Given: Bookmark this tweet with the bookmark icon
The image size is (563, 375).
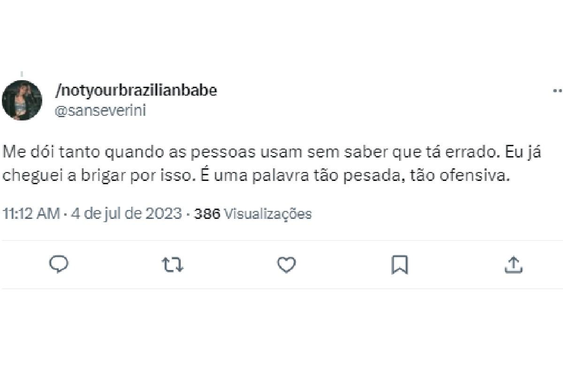Looking at the screenshot, I should click(400, 265).
